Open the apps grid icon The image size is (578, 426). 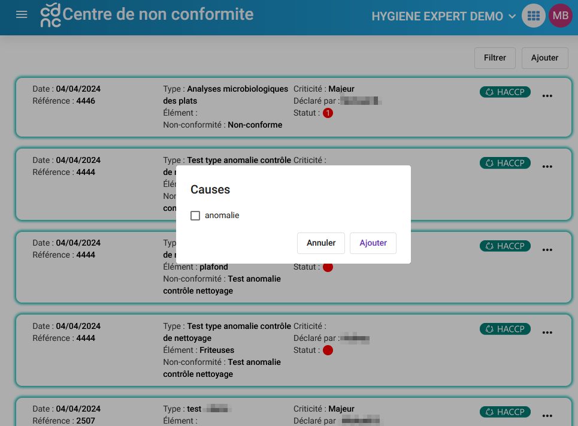click(533, 16)
